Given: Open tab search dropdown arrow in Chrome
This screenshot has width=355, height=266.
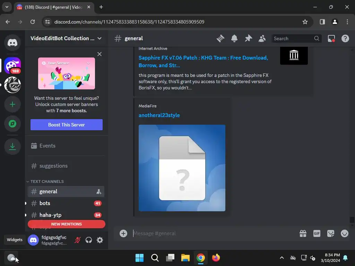Looking at the screenshot, I should (7, 7).
